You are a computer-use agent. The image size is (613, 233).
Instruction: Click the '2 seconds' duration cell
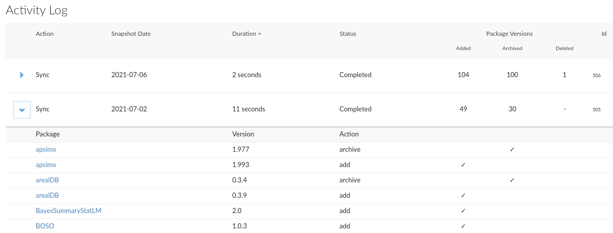[247, 75]
